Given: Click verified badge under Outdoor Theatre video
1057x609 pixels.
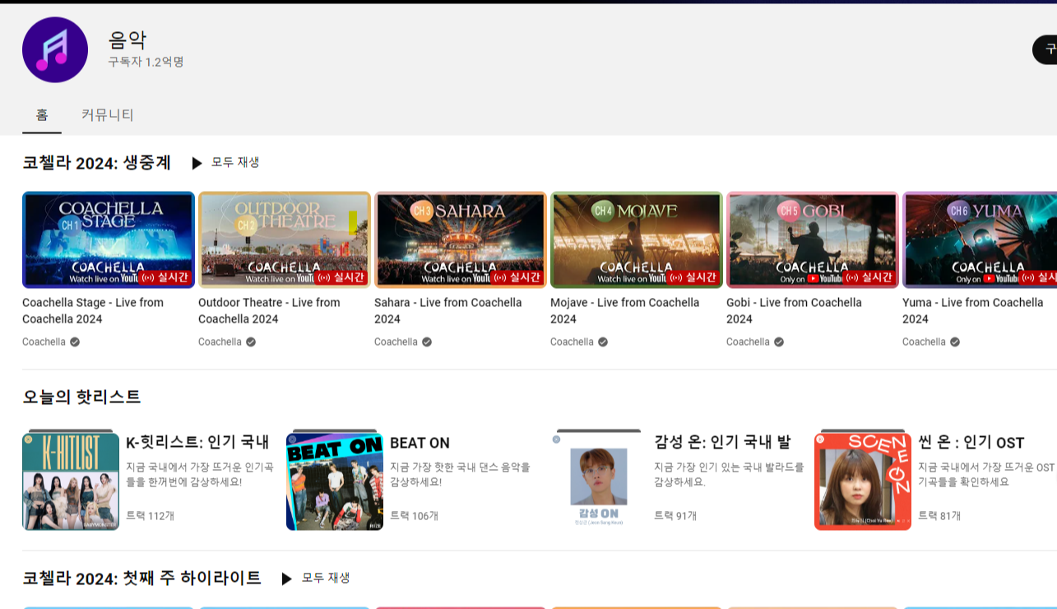Looking at the screenshot, I should pos(251,342).
